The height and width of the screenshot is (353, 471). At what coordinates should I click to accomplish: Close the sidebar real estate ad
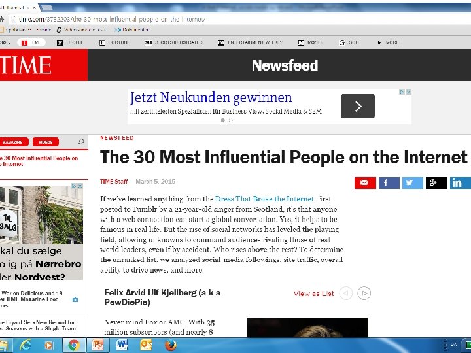click(80, 186)
